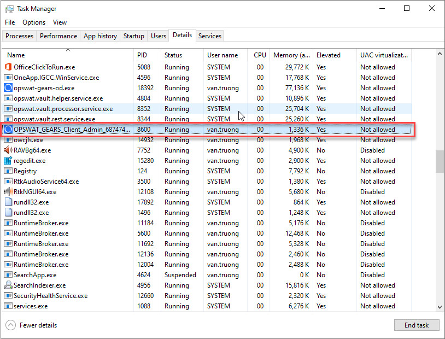Click the SearchIndexer.exe magnifier icon
Screen dimensions: 445x339
coord(8,285)
